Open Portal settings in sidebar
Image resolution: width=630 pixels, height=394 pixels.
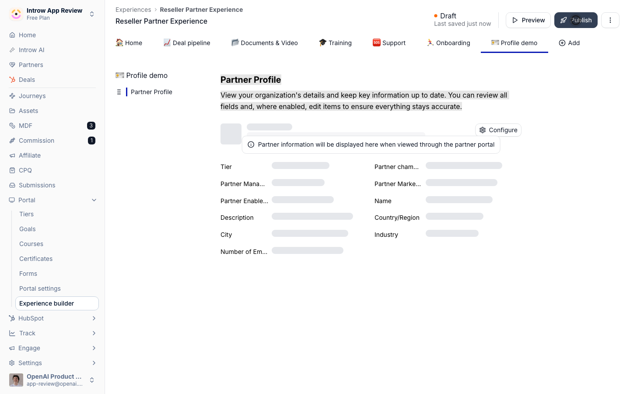(x=40, y=288)
